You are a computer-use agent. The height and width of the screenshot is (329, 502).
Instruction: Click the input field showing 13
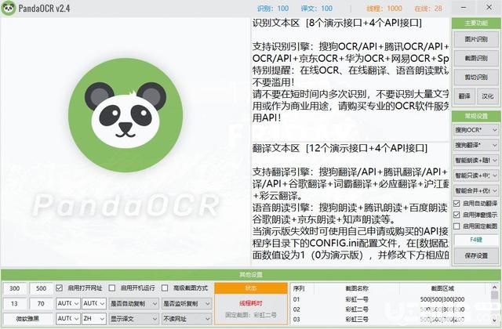click(14, 303)
